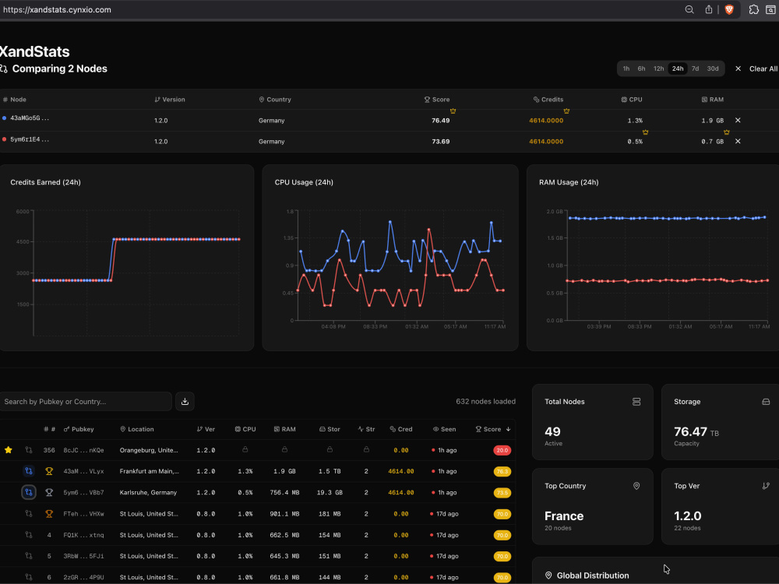The width and height of the screenshot is (779, 584).
Task: Click the Orangeburg location cell
Action: [149, 450]
